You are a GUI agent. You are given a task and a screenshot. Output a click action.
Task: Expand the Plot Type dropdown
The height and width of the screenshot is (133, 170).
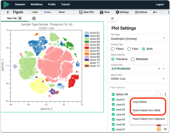[x=138, y=38]
